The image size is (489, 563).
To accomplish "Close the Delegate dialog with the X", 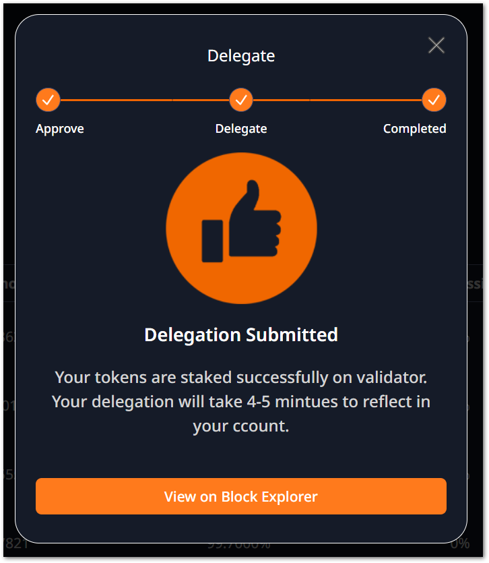I will point(436,45).
